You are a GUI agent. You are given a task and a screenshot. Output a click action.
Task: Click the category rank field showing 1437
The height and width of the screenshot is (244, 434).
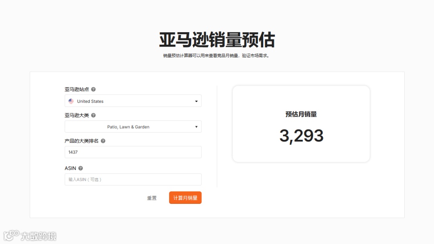(x=133, y=152)
